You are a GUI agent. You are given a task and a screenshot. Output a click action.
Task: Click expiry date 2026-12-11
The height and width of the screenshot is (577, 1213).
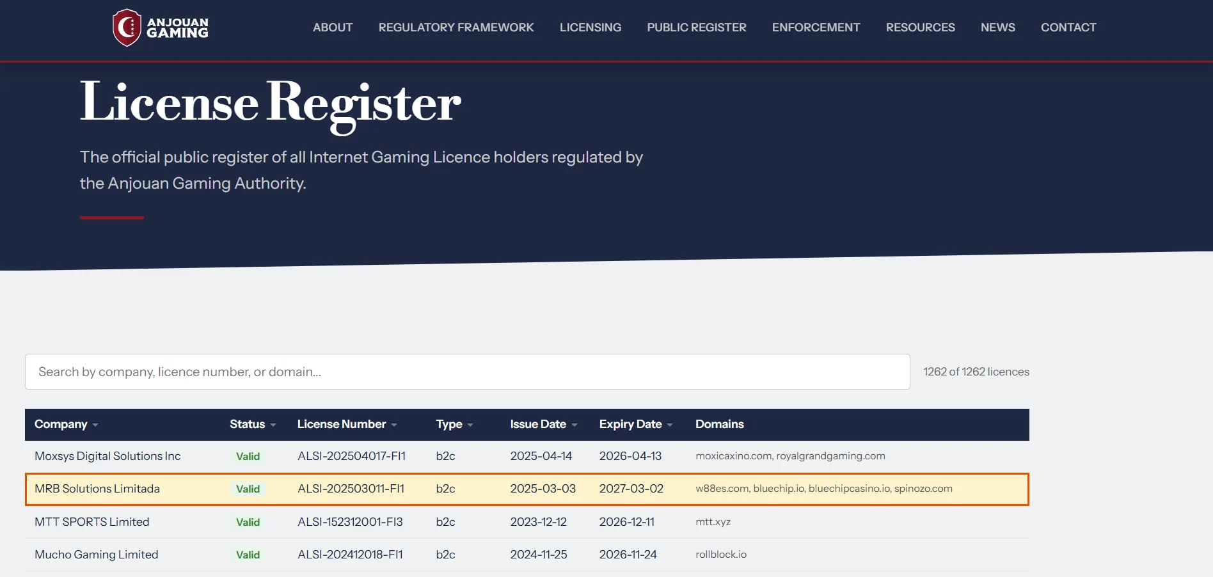pos(627,522)
